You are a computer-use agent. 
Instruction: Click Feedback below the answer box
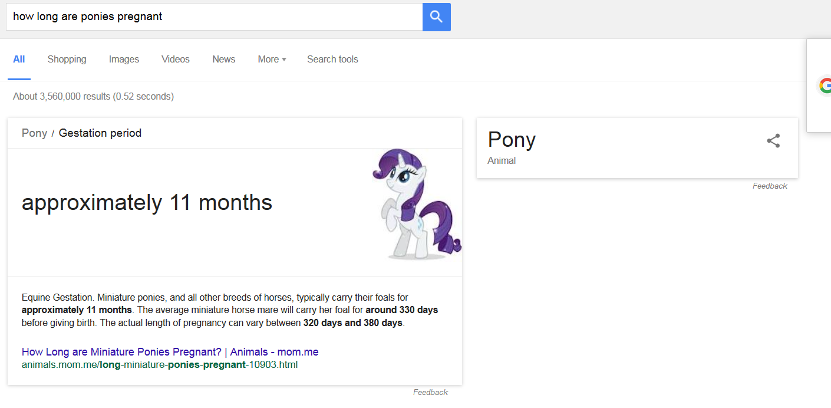pos(430,392)
